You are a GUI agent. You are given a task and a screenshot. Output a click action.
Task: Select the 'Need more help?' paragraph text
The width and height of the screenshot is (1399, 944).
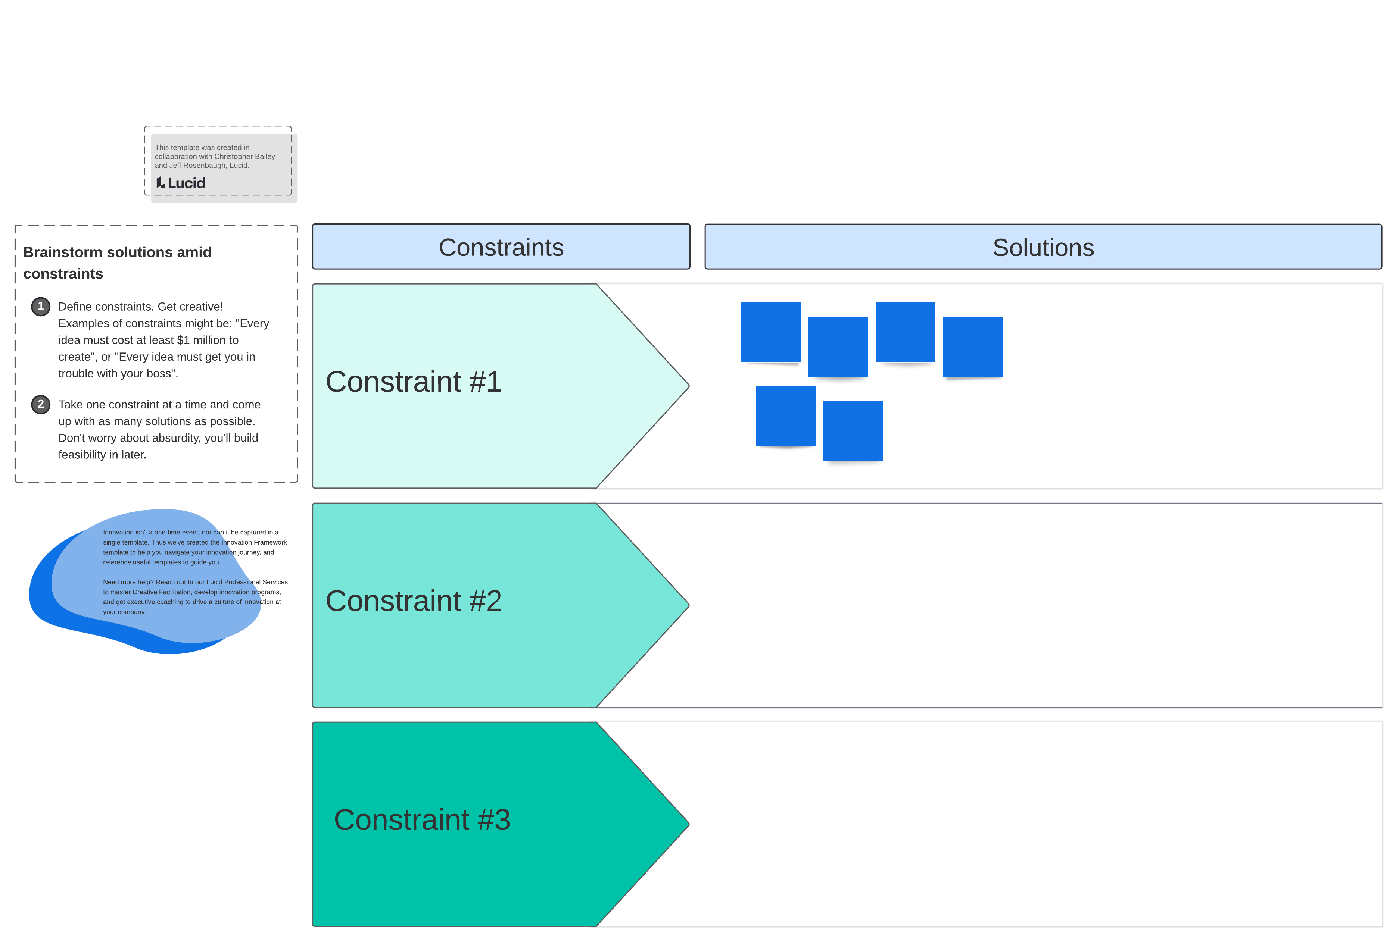point(194,596)
